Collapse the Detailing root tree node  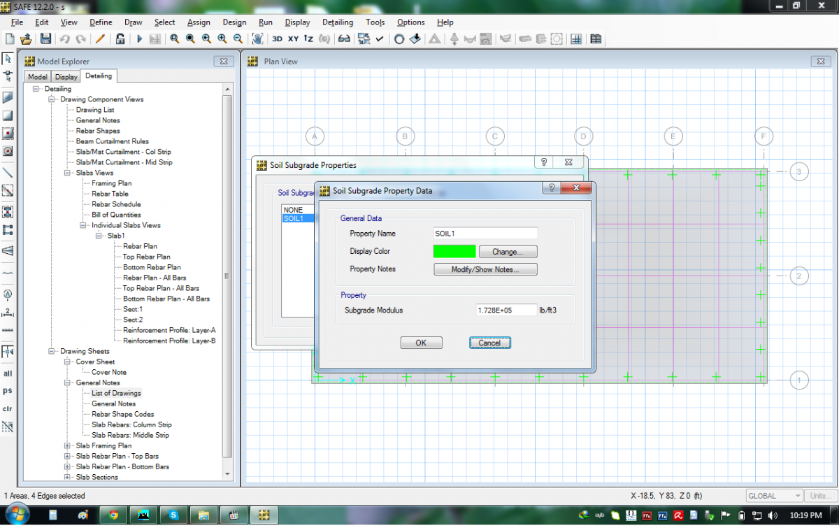coord(36,89)
